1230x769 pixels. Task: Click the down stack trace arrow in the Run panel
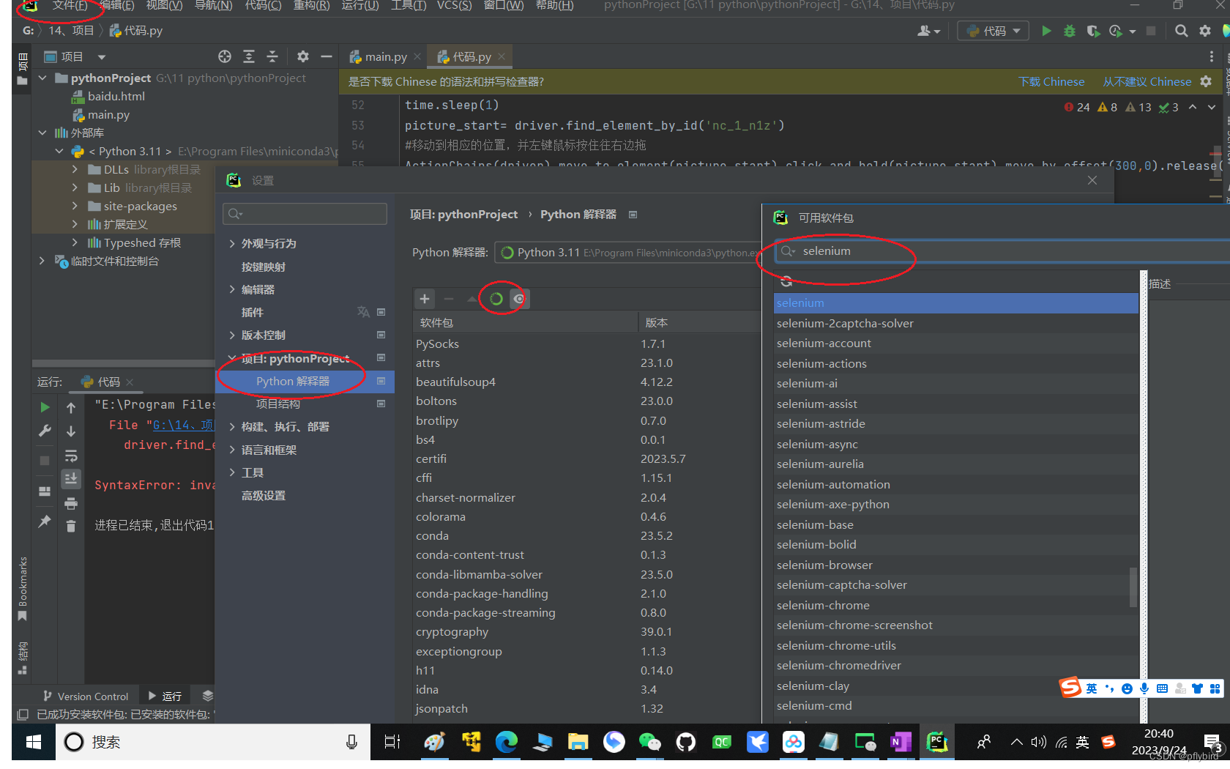point(71,431)
